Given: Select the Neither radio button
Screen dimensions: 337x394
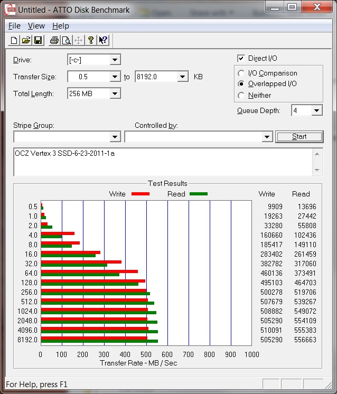Looking at the screenshot, I should pos(241,95).
